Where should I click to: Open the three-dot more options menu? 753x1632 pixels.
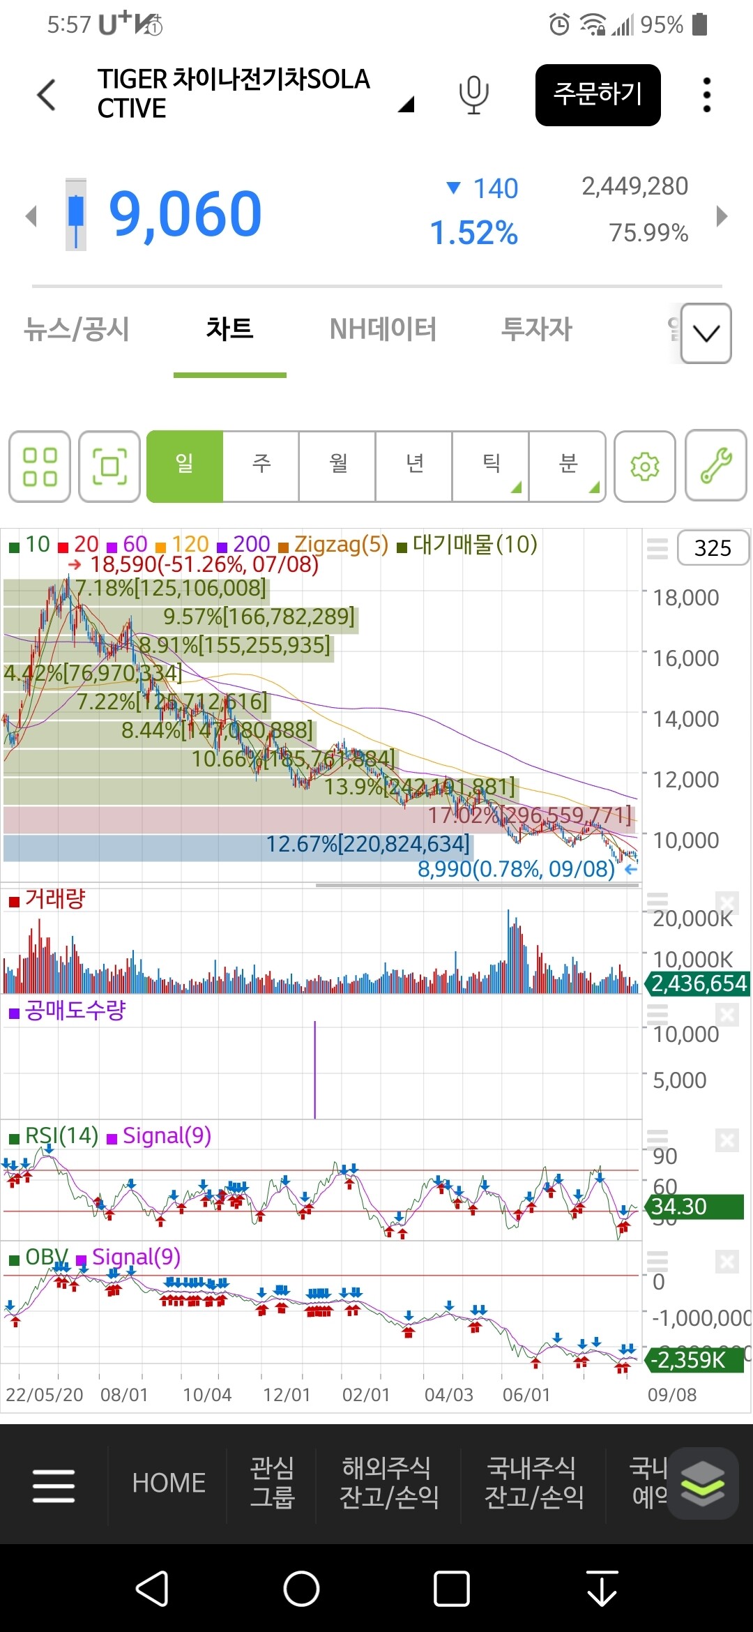pyautogui.click(x=706, y=95)
